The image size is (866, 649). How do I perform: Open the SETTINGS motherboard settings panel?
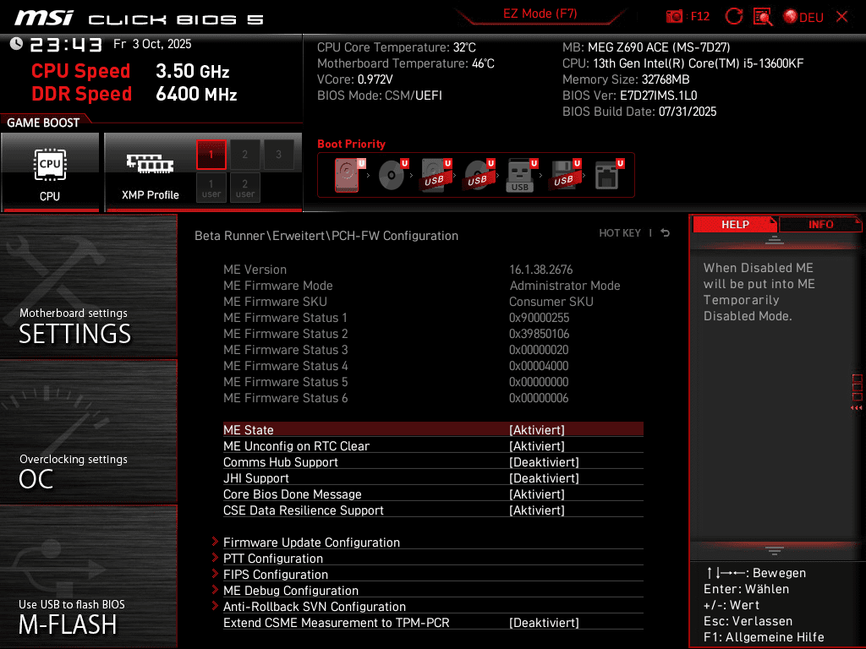point(88,286)
